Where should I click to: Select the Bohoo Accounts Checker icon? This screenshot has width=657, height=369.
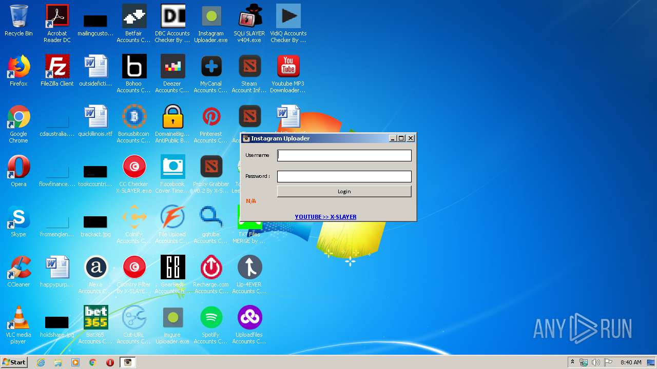coord(134,73)
